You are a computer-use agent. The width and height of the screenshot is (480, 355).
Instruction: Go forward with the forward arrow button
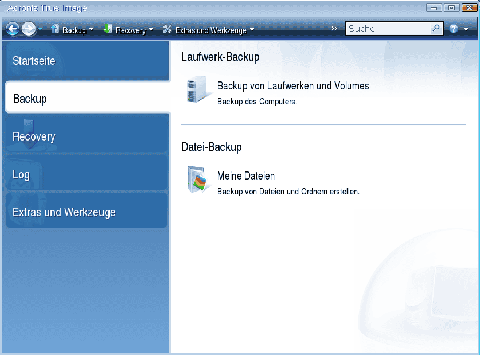29,29
